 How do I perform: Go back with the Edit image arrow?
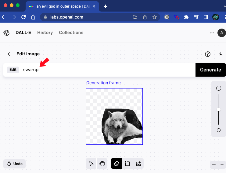[x=9, y=54]
